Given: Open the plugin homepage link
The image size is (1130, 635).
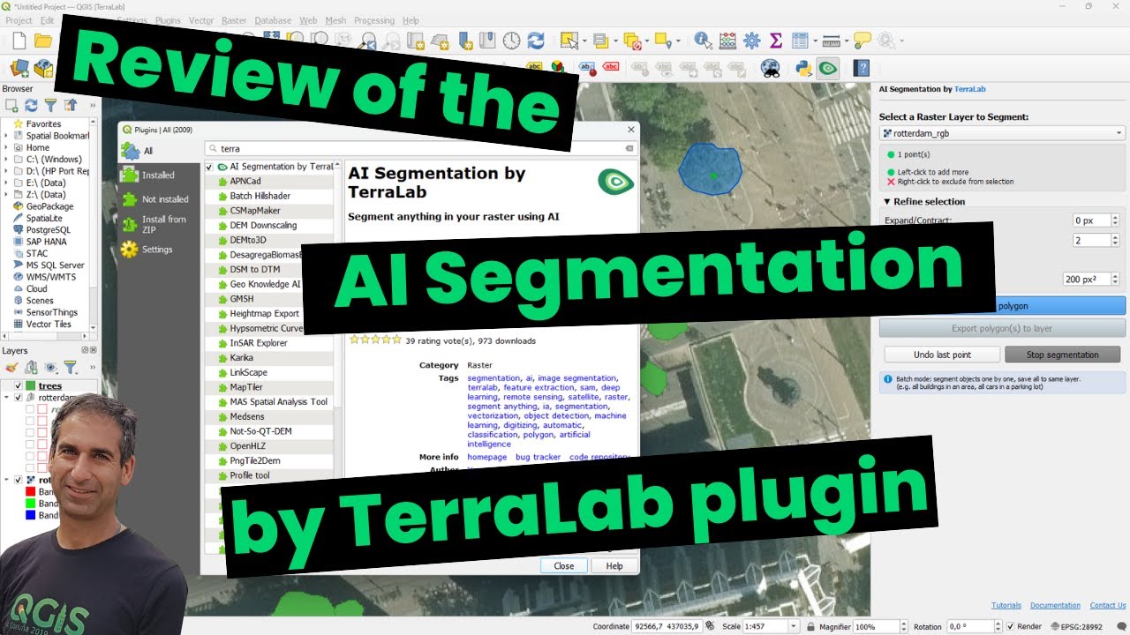Looking at the screenshot, I should (x=487, y=457).
